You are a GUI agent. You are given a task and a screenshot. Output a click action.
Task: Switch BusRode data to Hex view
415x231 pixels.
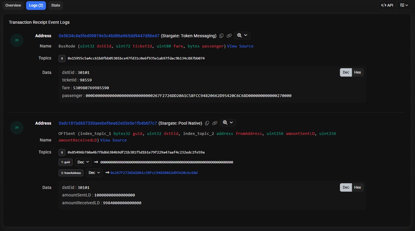[x=357, y=72]
